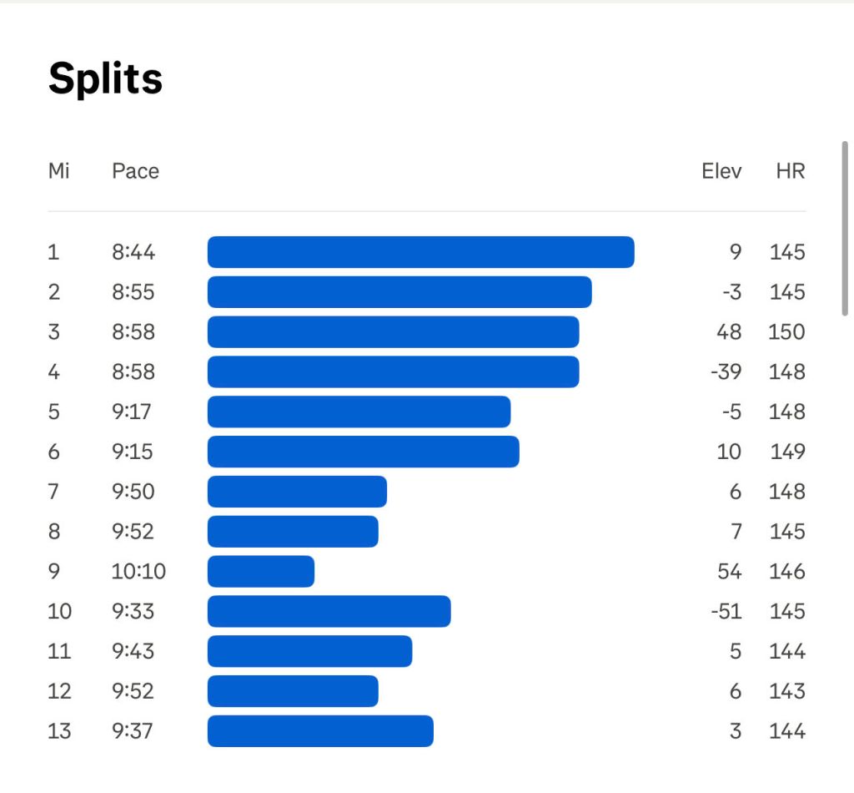The width and height of the screenshot is (854, 793).
Task: Click the Pace column header
Action: [x=135, y=171]
